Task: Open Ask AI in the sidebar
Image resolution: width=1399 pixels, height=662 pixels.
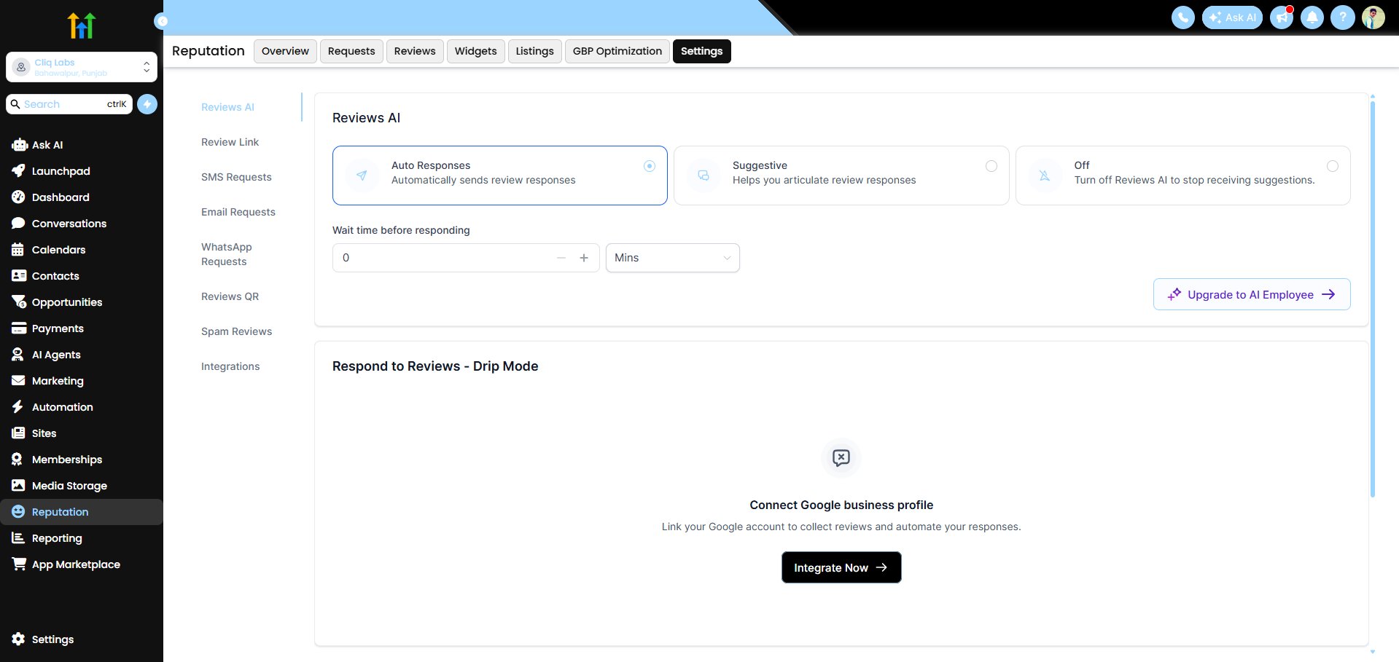Action: (82, 145)
